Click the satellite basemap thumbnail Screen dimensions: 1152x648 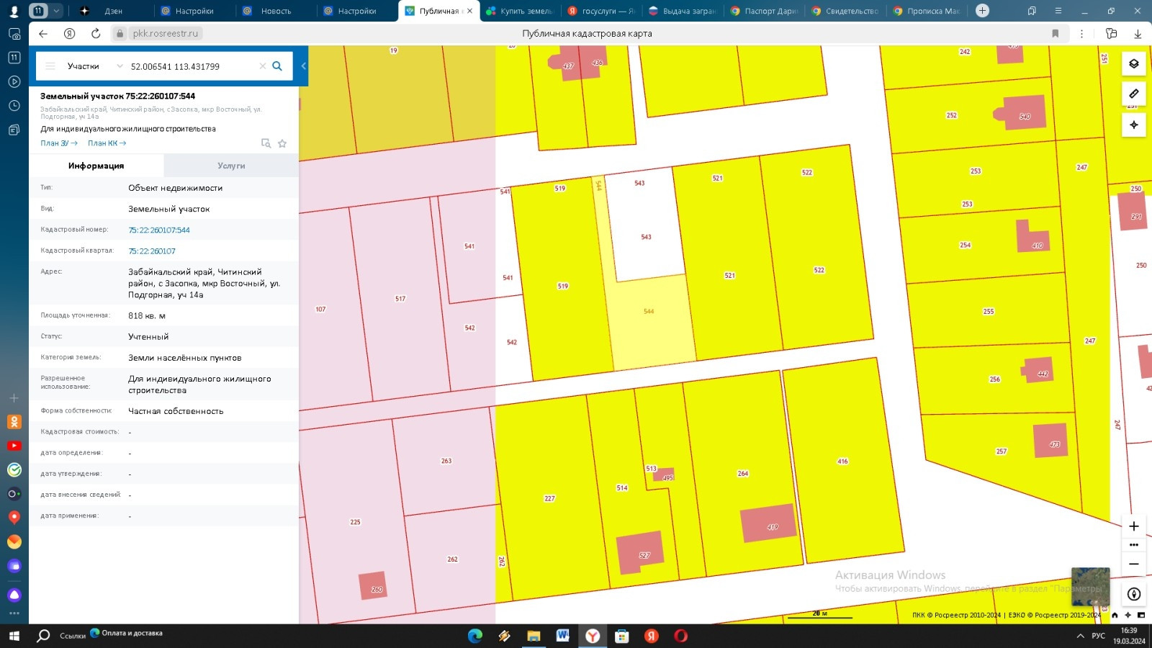(x=1089, y=586)
